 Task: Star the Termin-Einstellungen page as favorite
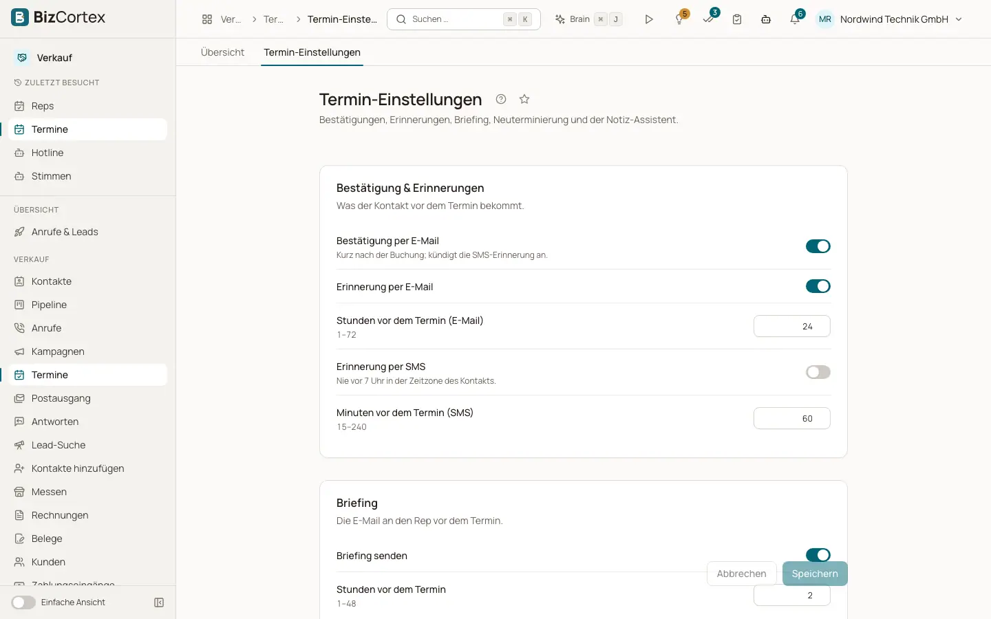524,99
